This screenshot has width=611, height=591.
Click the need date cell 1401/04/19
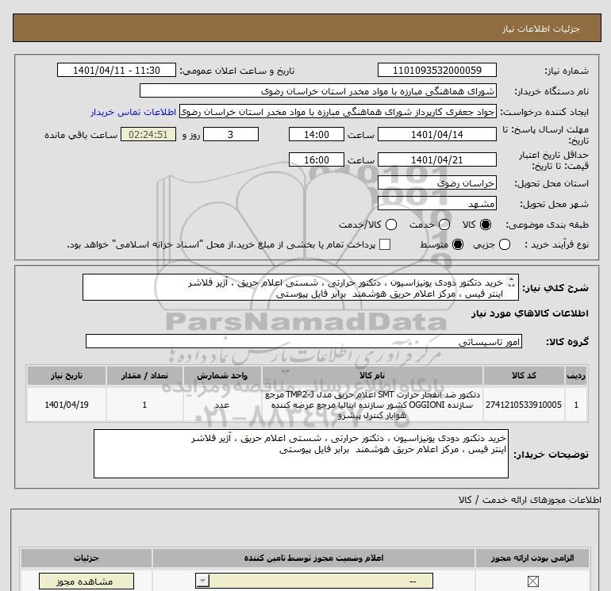tap(66, 405)
